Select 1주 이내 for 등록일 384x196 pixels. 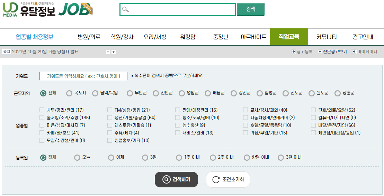point(179,158)
